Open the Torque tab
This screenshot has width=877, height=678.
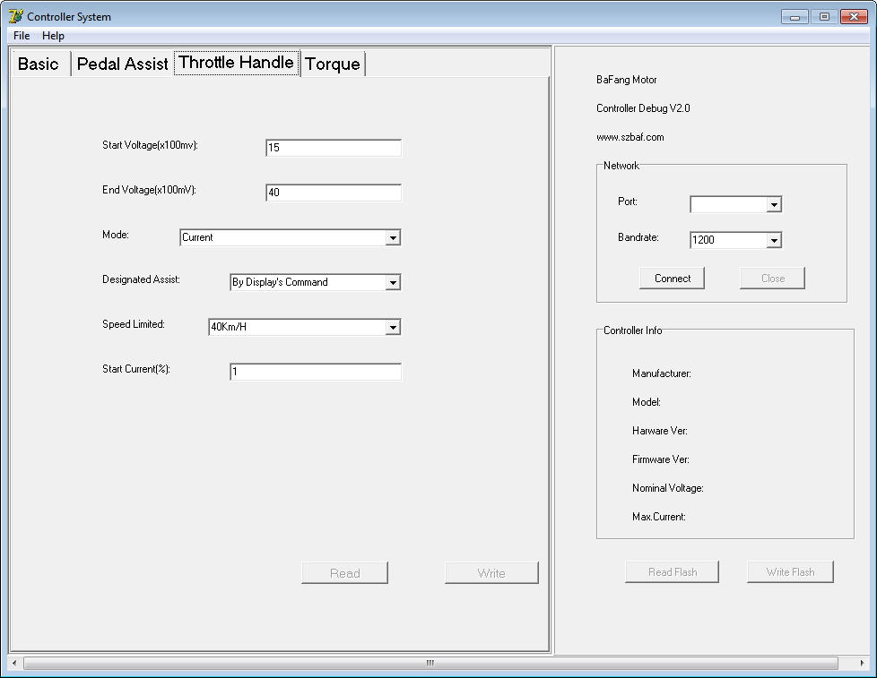333,64
